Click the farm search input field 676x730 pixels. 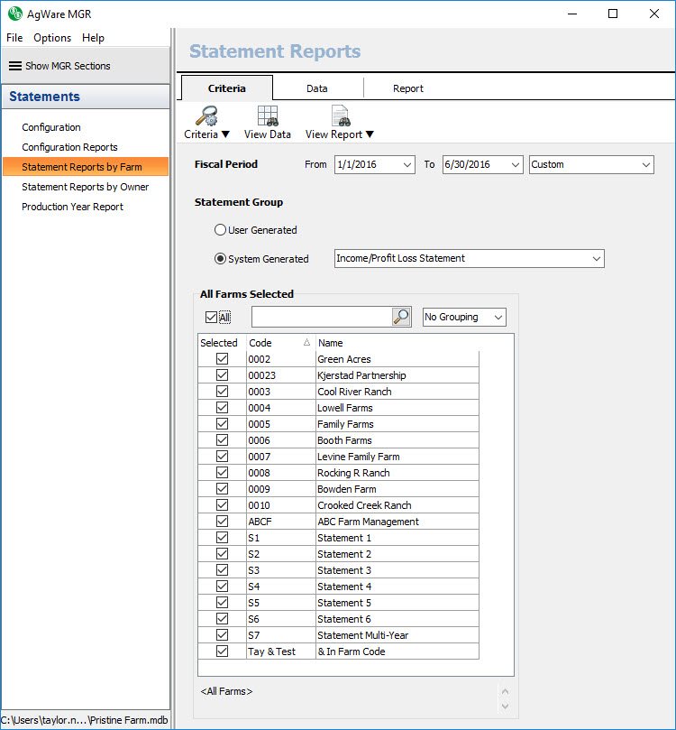click(321, 317)
